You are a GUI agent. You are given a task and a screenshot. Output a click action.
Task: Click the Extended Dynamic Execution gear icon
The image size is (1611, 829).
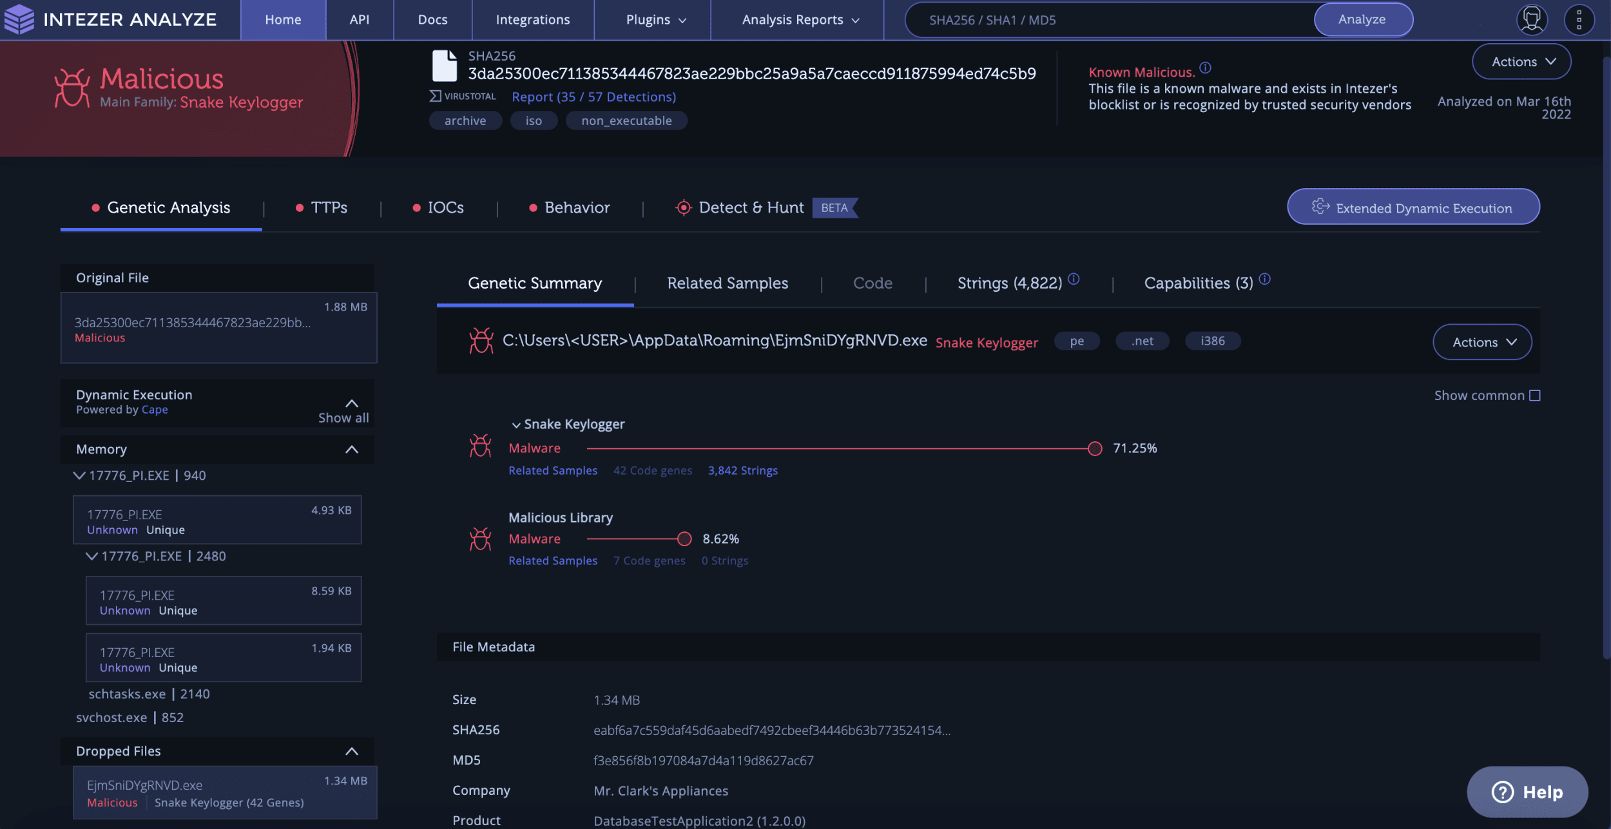point(1320,207)
